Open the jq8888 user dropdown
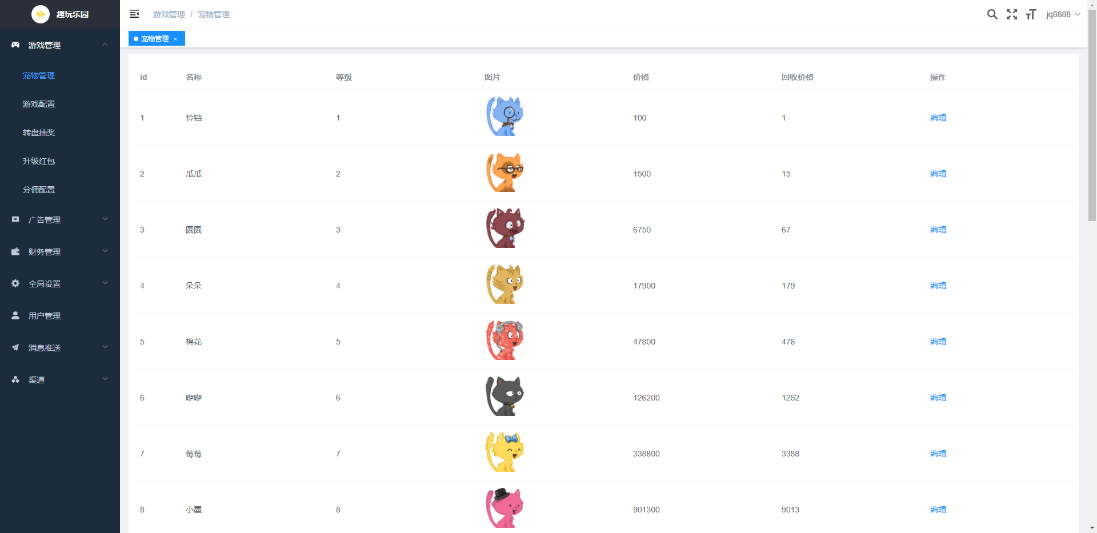The height and width of the screenshot is (533, 1097). [x=1063, y=14]
